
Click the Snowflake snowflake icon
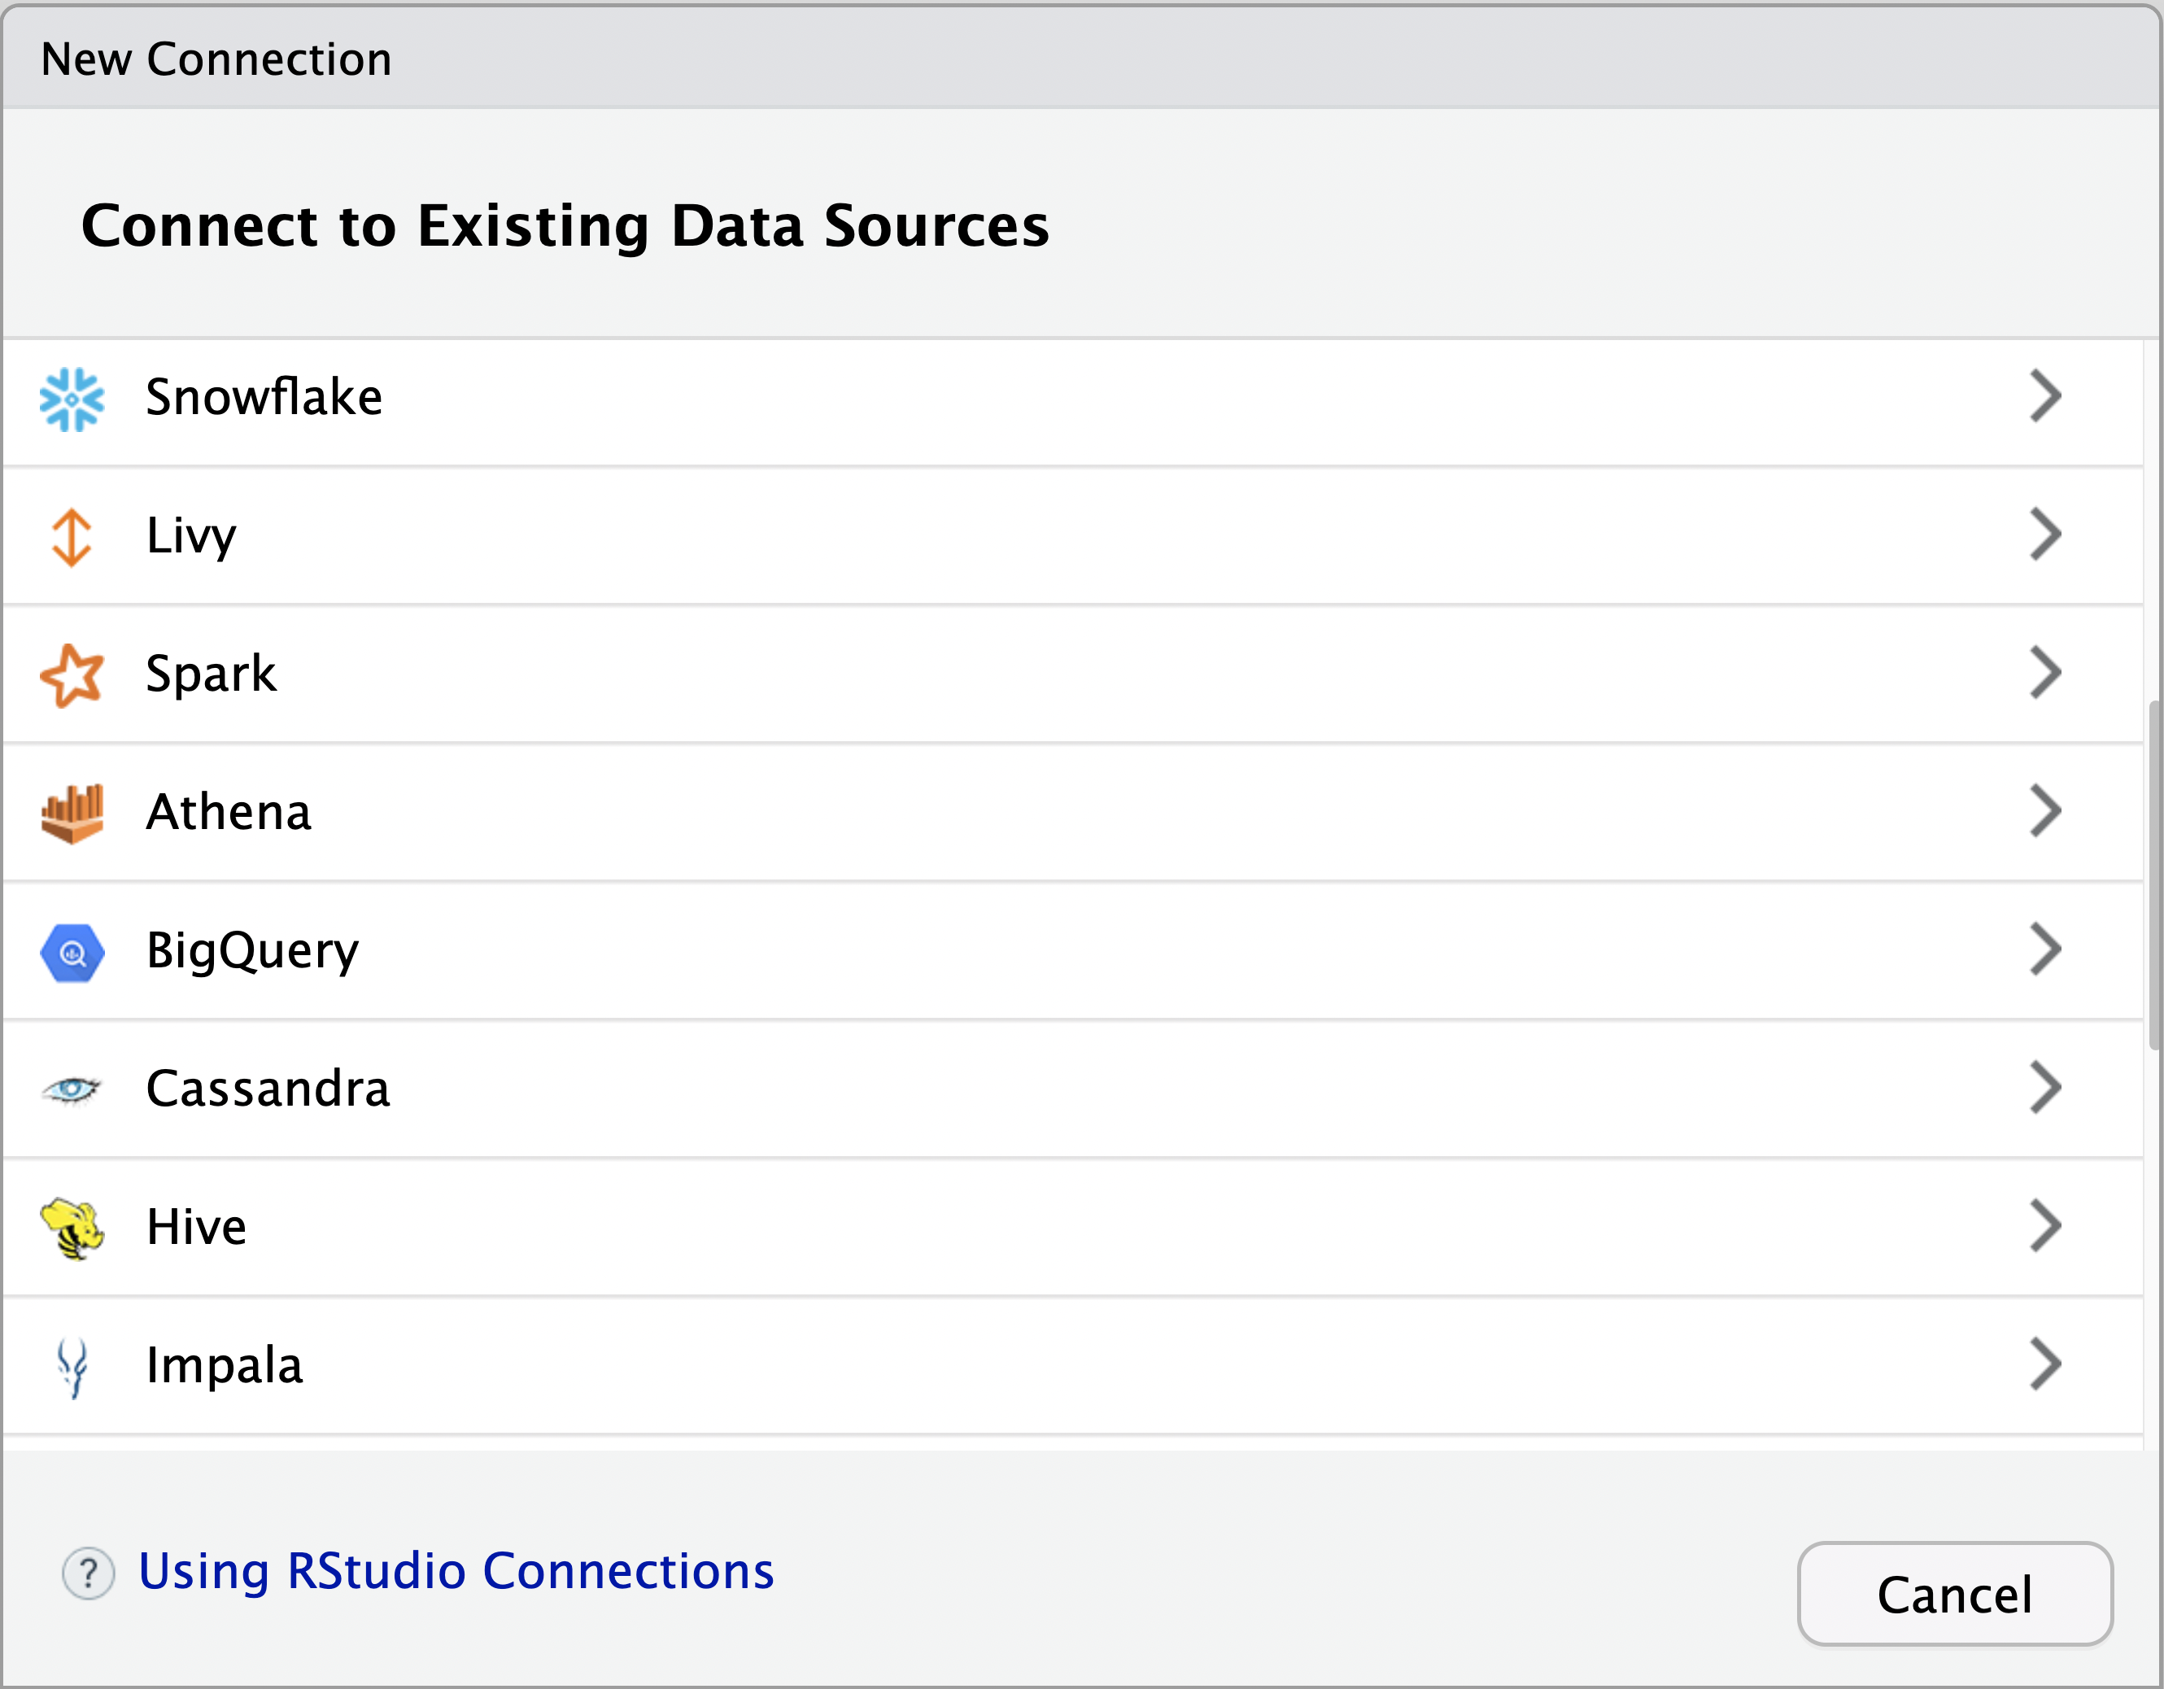point(72,399)
